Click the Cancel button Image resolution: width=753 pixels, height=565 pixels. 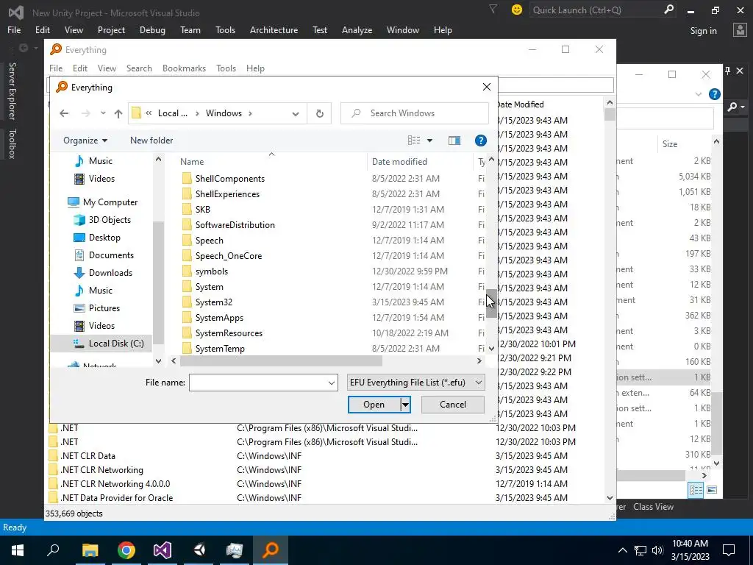click(x=453, y=405)
